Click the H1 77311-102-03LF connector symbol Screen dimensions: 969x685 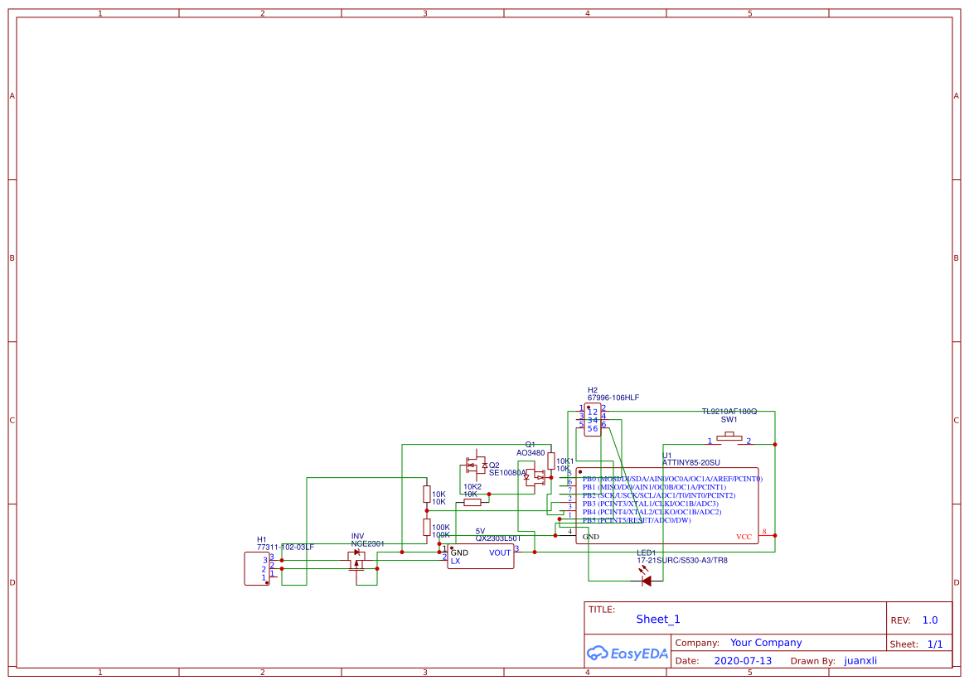[259, 569]
